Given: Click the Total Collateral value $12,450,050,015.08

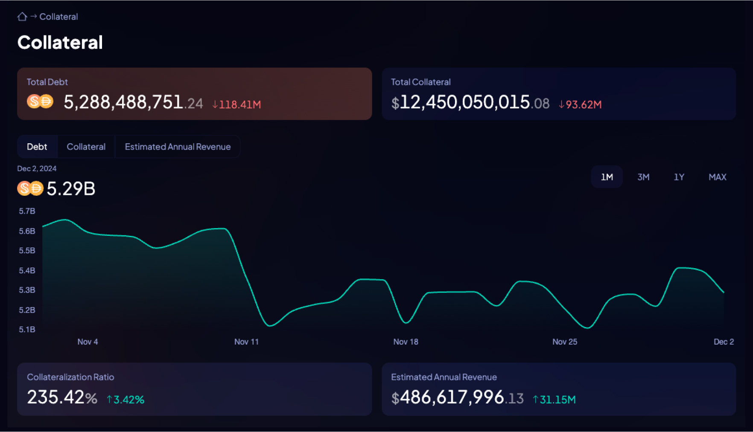Looking at the screenshot, I should (470, 102).
